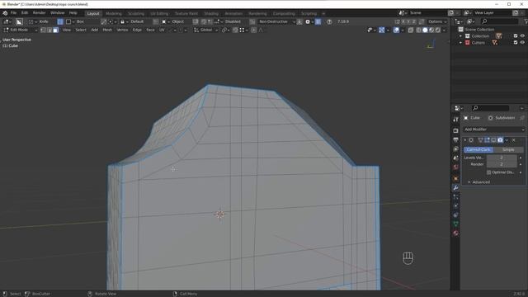This screenshot has width=528, height=297.
Task: Switch to the Modeling workspace tab
Action: [x=114, y=13]
